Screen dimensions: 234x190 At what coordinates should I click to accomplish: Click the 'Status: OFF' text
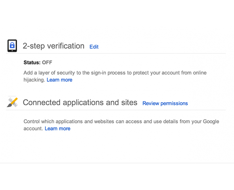point(38,63)
